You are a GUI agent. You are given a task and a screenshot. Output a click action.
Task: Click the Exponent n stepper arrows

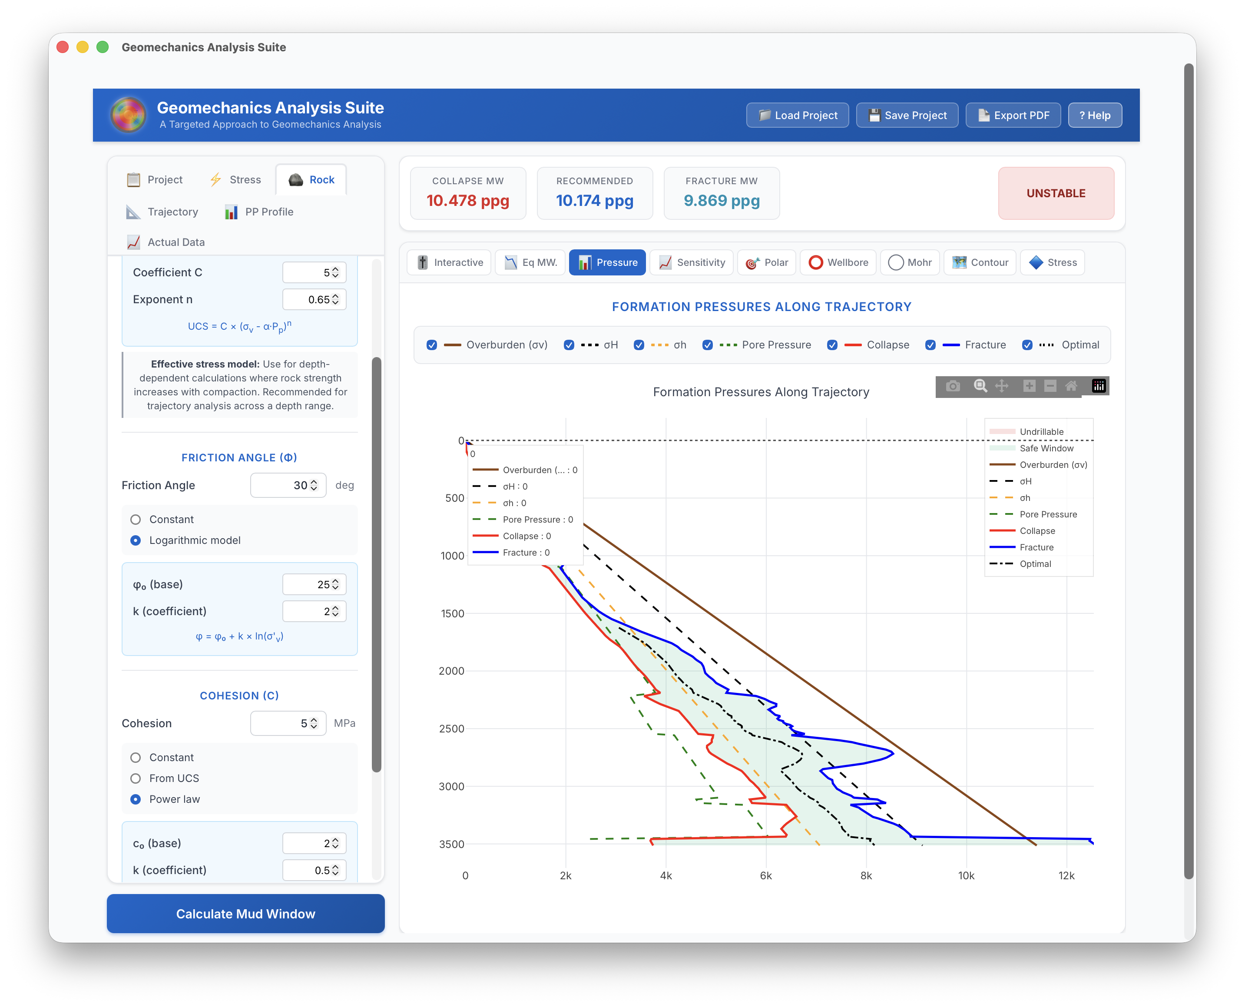(x=335, y=300)
